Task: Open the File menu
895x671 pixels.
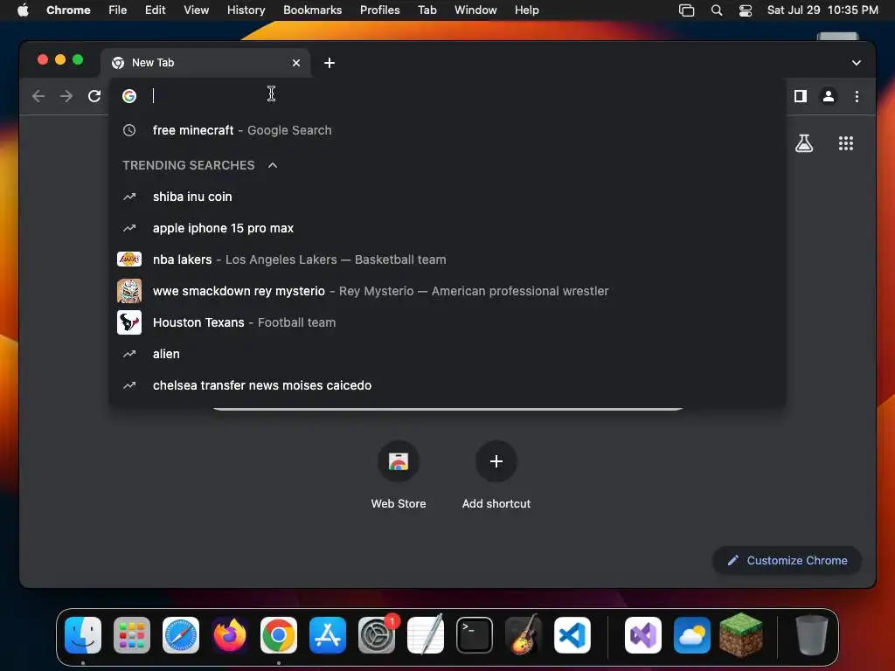Action: click(x=118, y=10)
